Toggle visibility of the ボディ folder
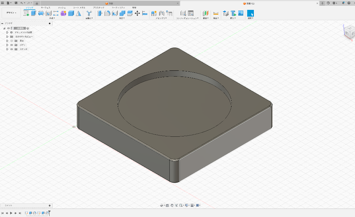The width and height of the screenshot is (355, 217). pos(12,45)
